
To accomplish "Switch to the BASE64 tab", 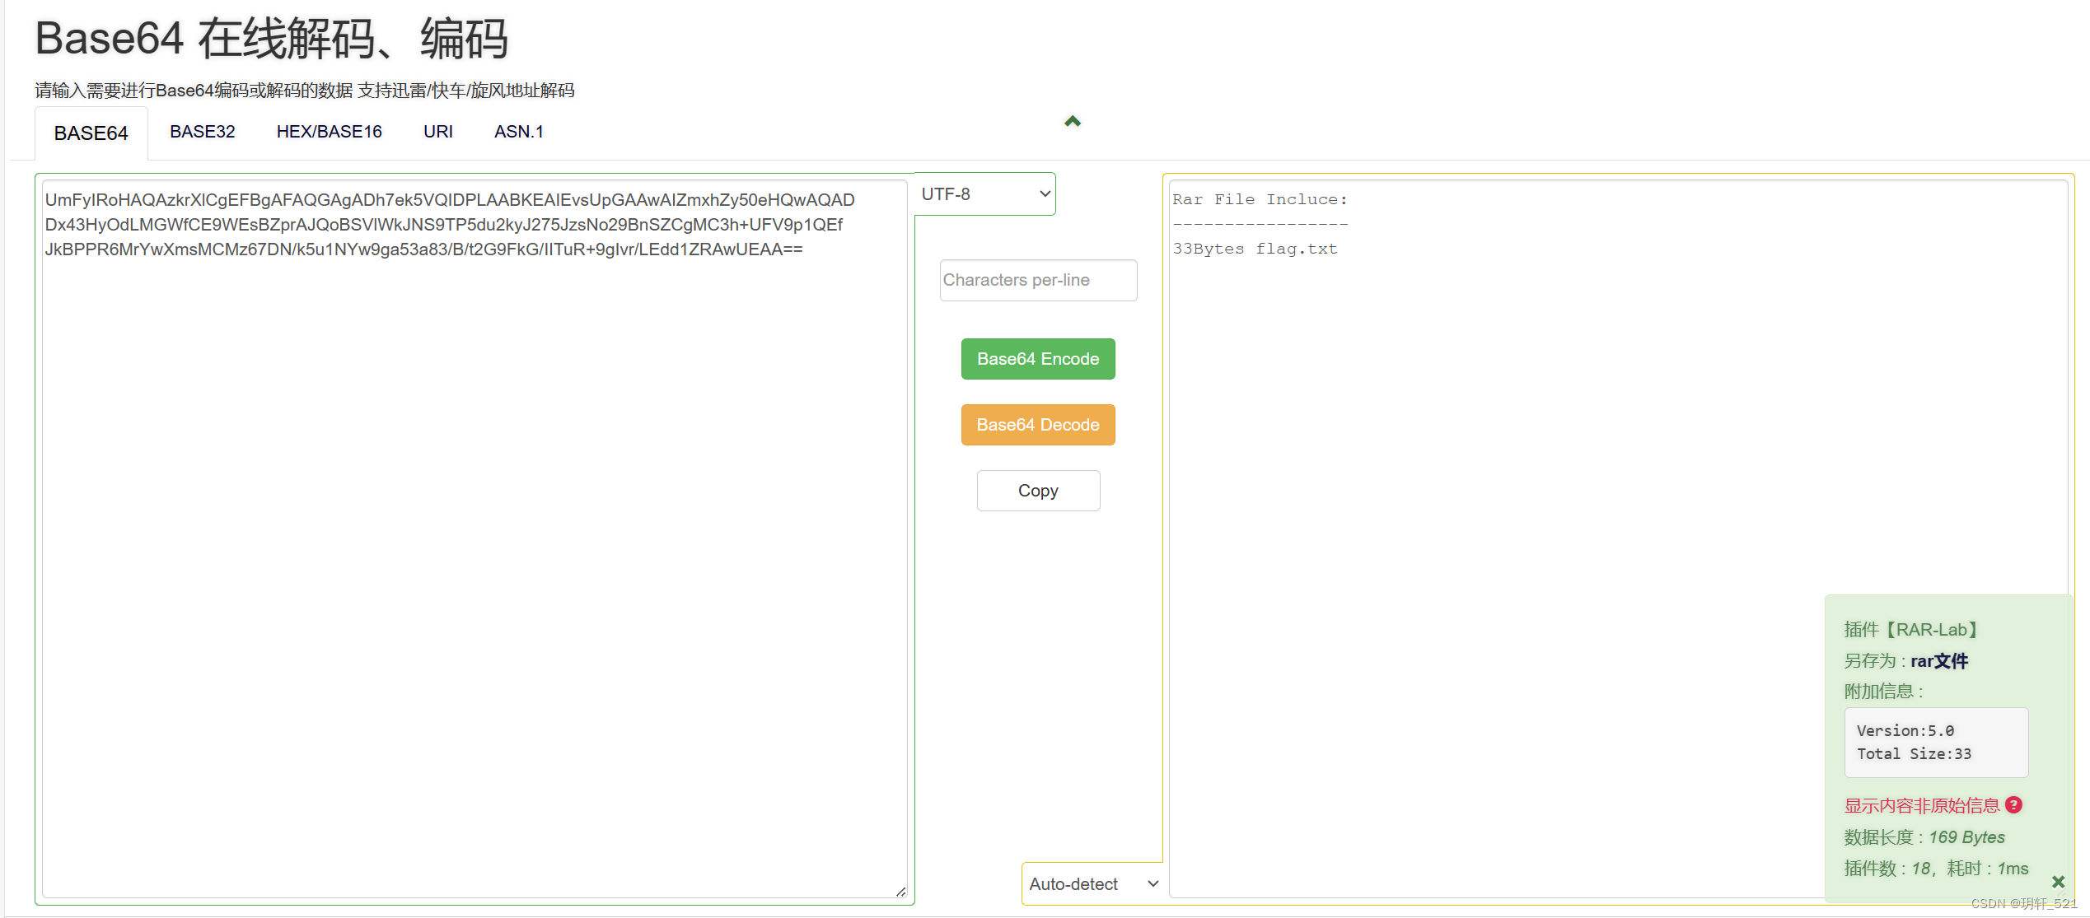I will pos(91,133).
